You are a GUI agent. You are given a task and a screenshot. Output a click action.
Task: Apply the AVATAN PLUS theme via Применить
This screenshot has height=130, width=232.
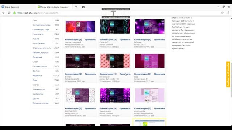(x=90, y=108)
